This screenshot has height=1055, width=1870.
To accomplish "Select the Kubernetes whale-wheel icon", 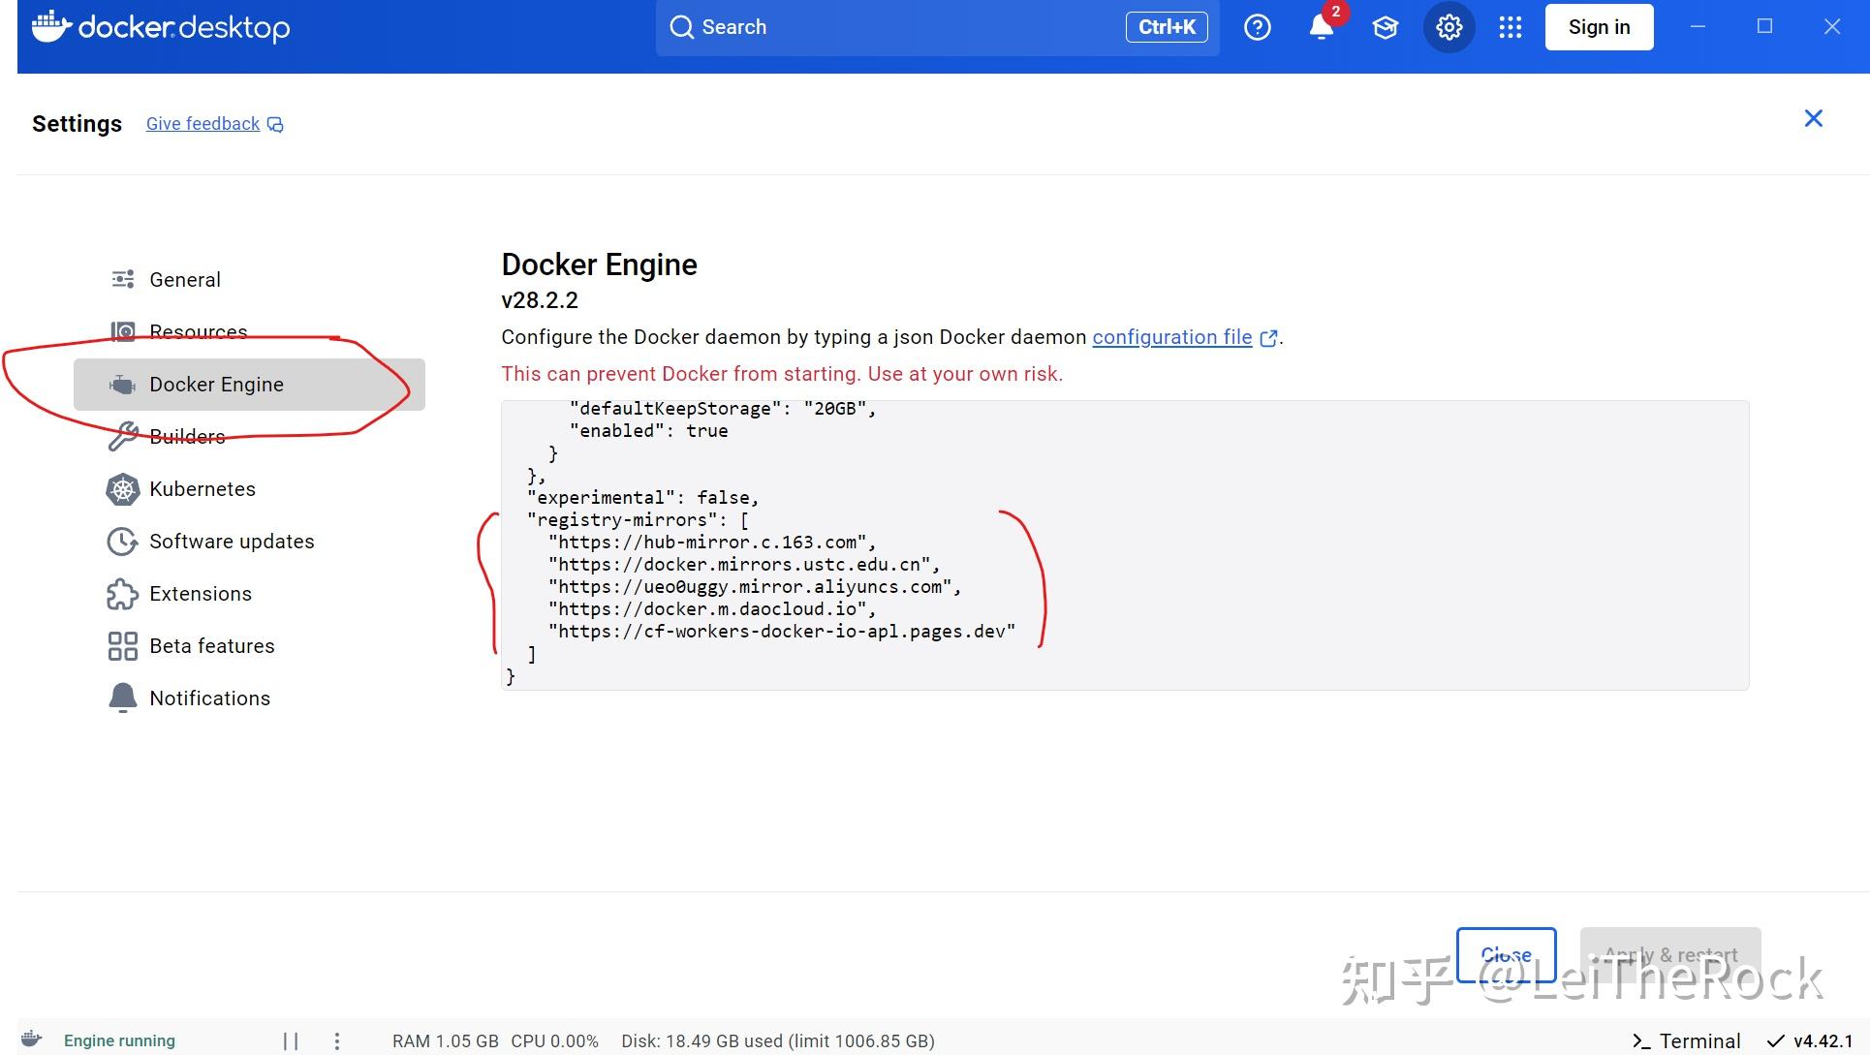I will coord(122,489).
